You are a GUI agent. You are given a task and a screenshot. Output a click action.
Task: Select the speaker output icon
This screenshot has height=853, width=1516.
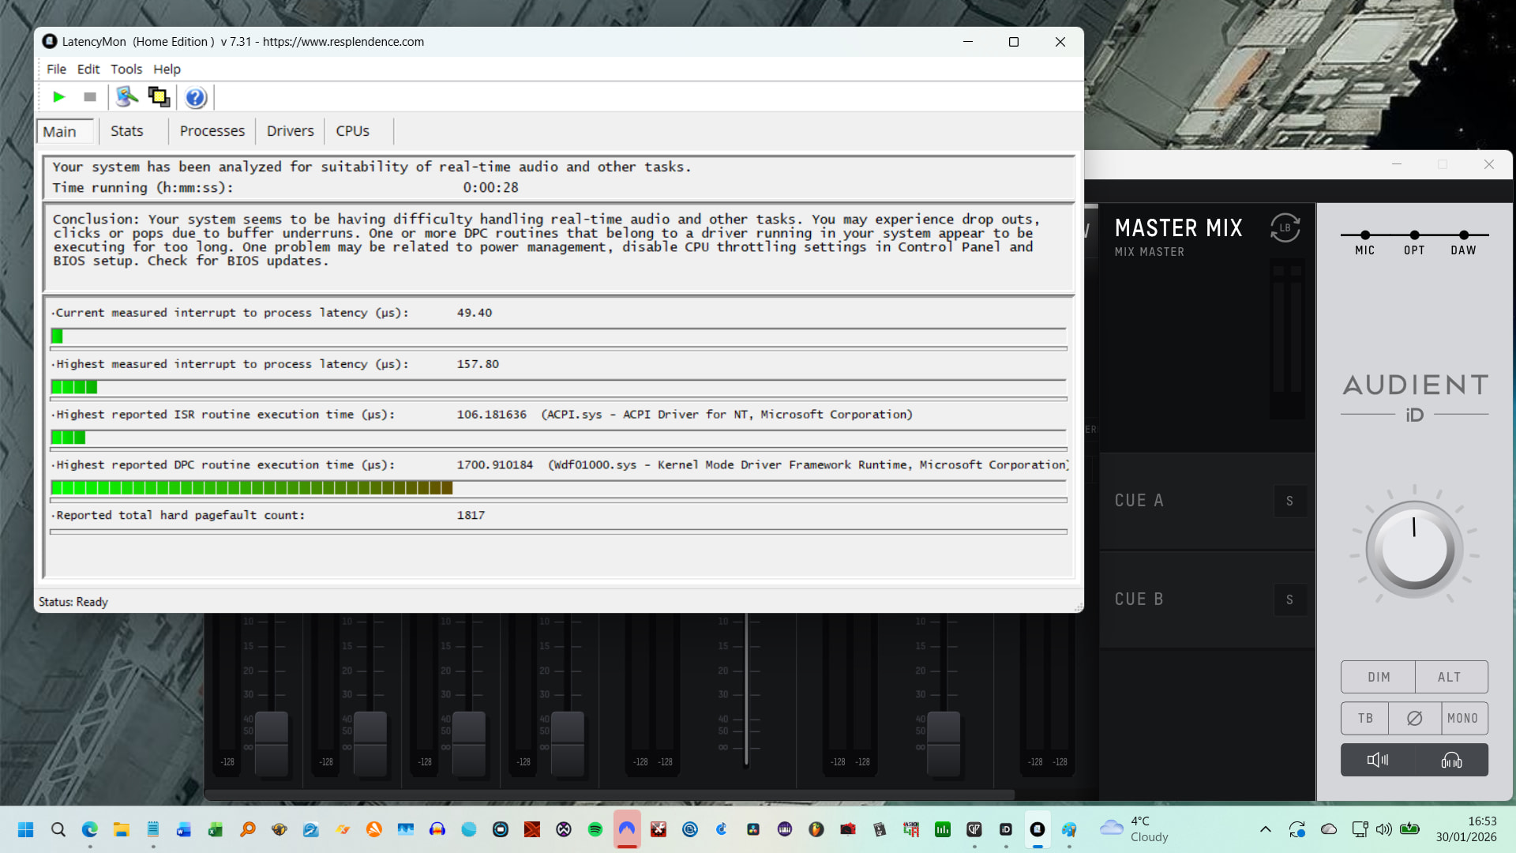(x=1378, y=760)
